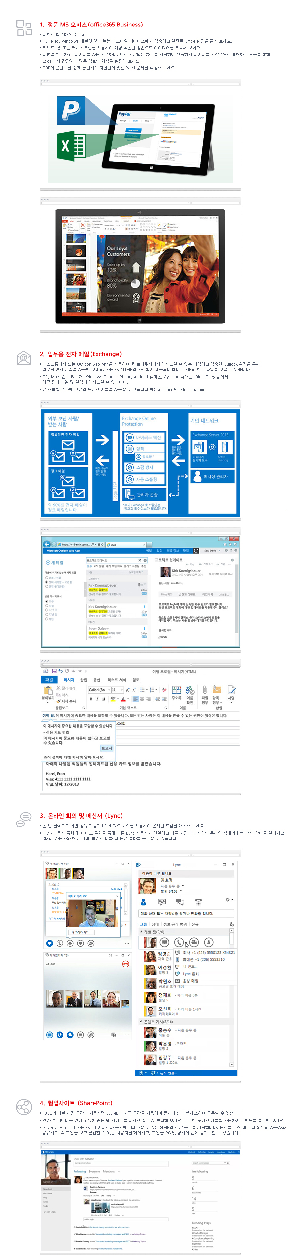Open the 파일 tab in Outlook message

tap(49, 680)
